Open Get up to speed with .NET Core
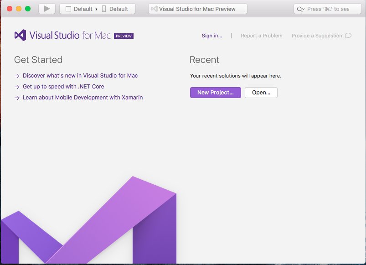The image size is (366, 265). (x=63, y=87)
